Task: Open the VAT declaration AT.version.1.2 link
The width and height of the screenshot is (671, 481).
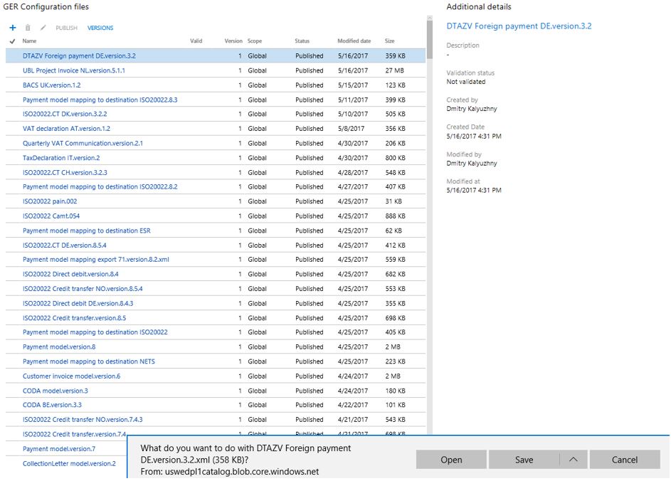Action: [x=66, y=129]
